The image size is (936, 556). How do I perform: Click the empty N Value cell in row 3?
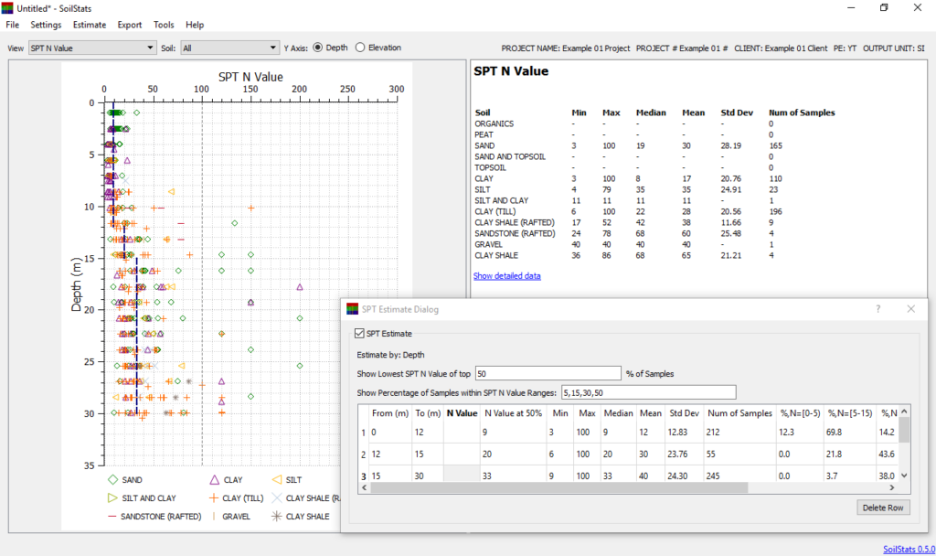[x=461, y=476]
